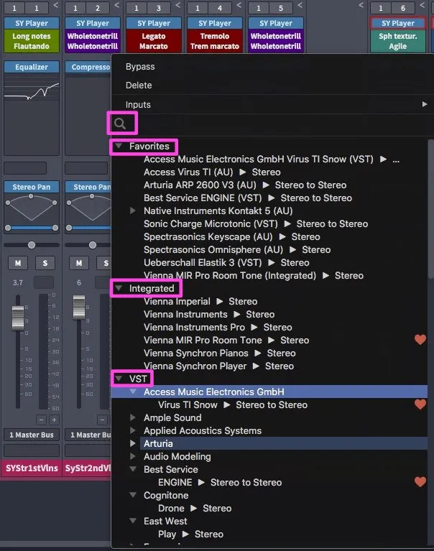
Task: Choose Delete from the context menu
Action: pos(139,85)
